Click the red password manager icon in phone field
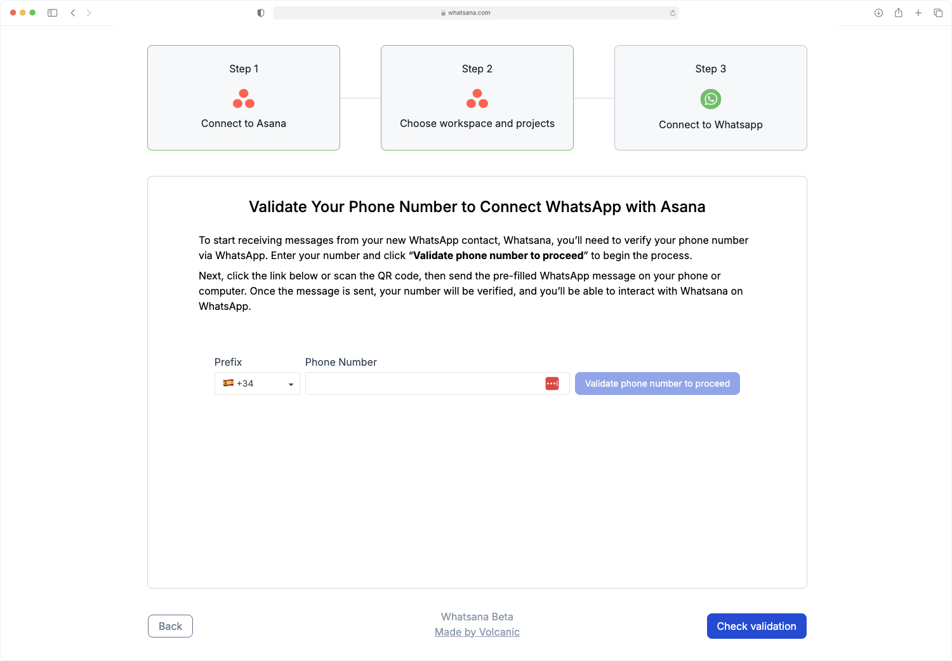This screenshot has height=661, width=952. point(552,384)
